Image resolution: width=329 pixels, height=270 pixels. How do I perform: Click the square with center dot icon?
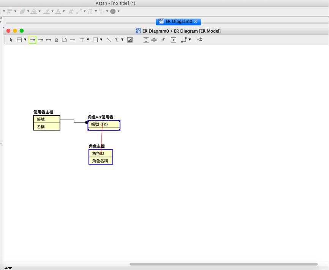point(174,40)
